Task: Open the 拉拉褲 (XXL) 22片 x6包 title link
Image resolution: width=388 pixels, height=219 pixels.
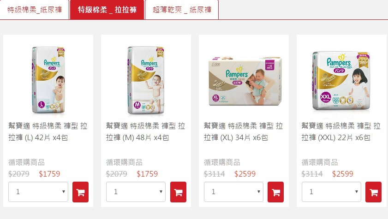Action: tap(341, 131)
